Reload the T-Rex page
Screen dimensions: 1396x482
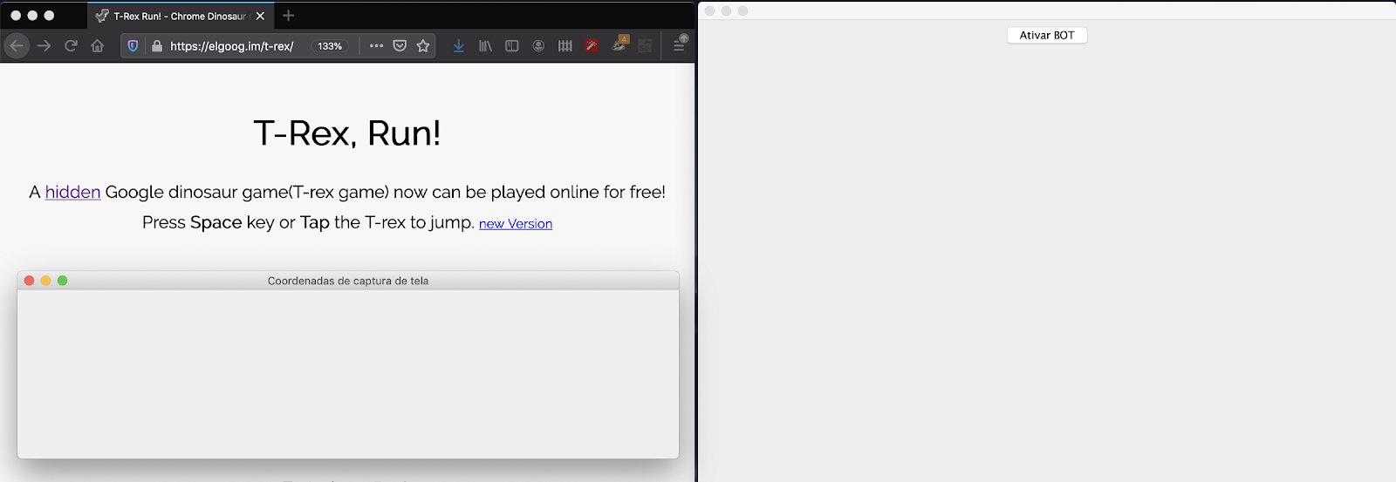(x=71, y=45)
